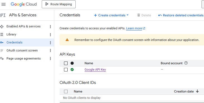Go to the Library page

(x=11, y=34)
